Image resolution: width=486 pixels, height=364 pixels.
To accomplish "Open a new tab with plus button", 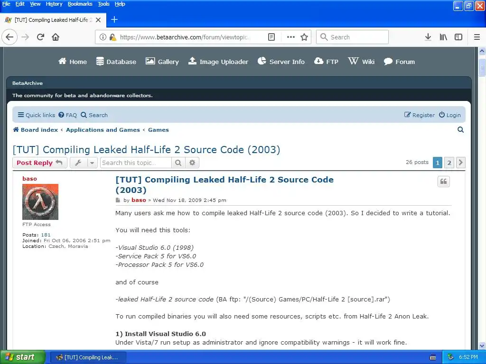I will tap(114, 19).
